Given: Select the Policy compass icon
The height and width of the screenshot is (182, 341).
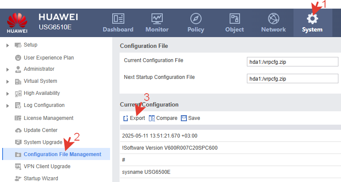Looking at the screenshot, I should (x=196, y=19).
